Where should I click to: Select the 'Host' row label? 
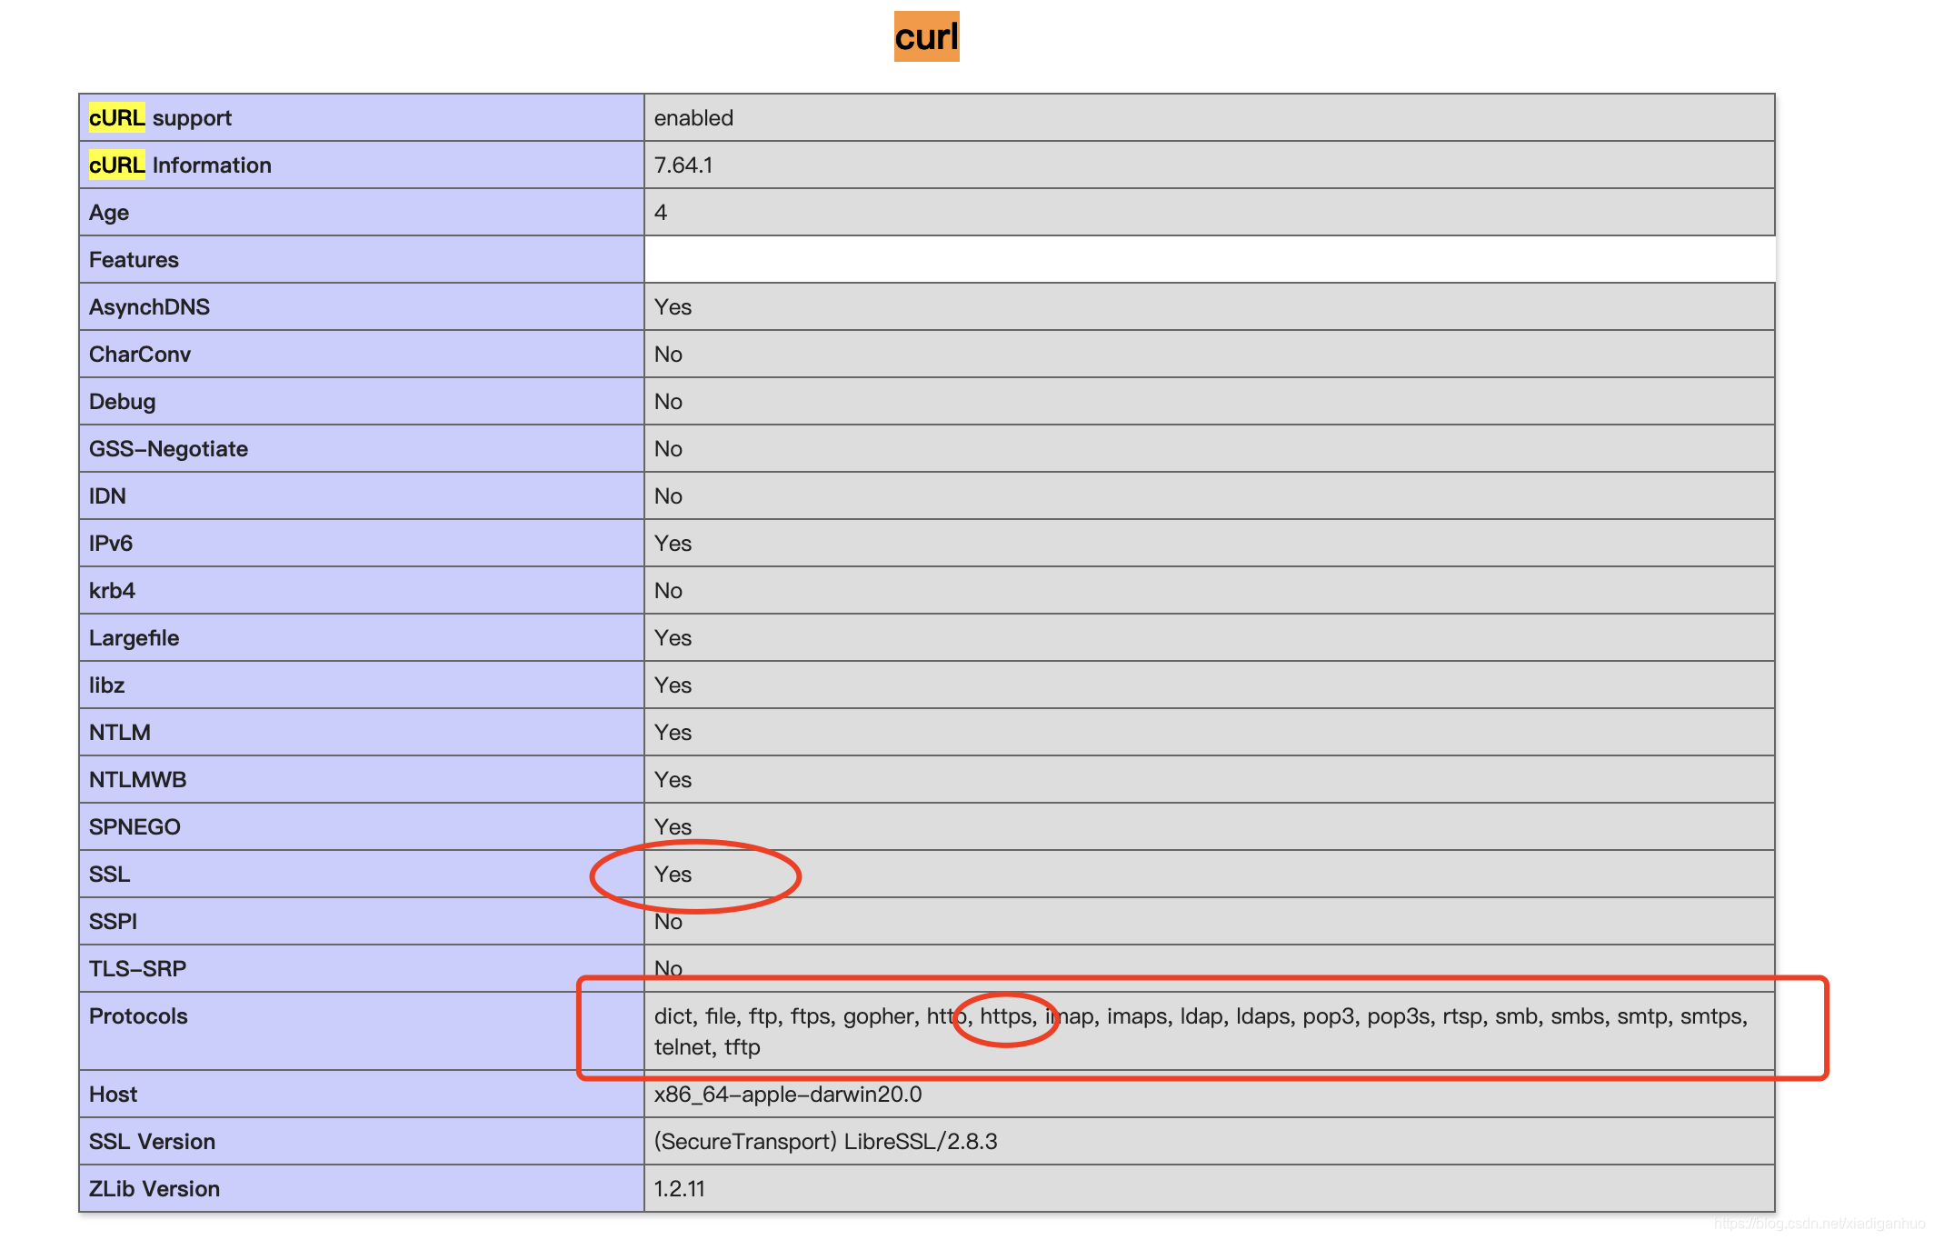point(113,1095)
